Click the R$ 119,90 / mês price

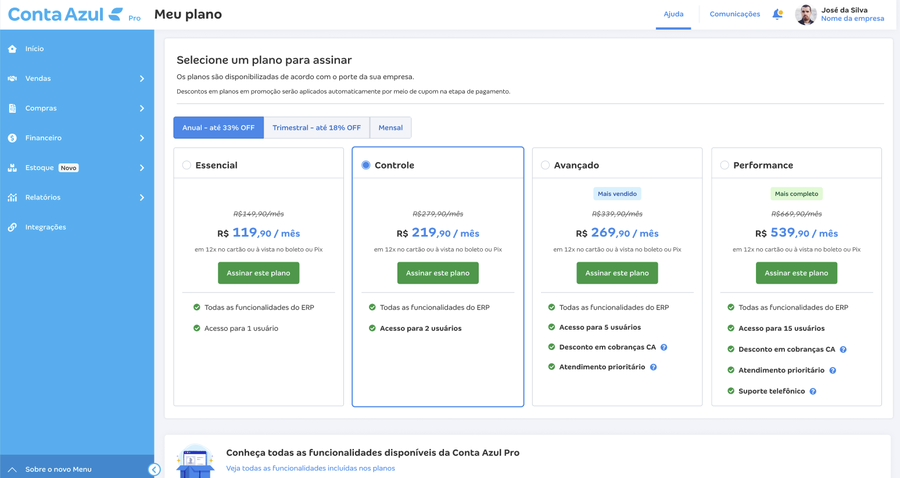tap(259, 233)
